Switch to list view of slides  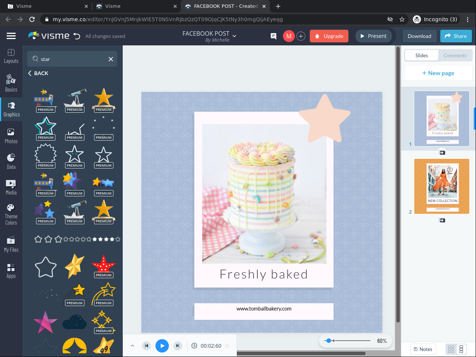pos(461,349)
